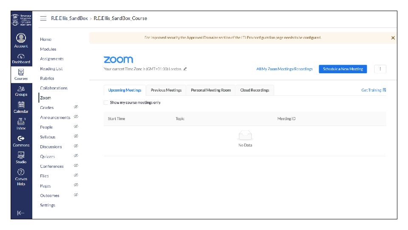
Task: Collapse the global navigation with arrow icon
Action: pyautogui.click(x=21, y=213)
